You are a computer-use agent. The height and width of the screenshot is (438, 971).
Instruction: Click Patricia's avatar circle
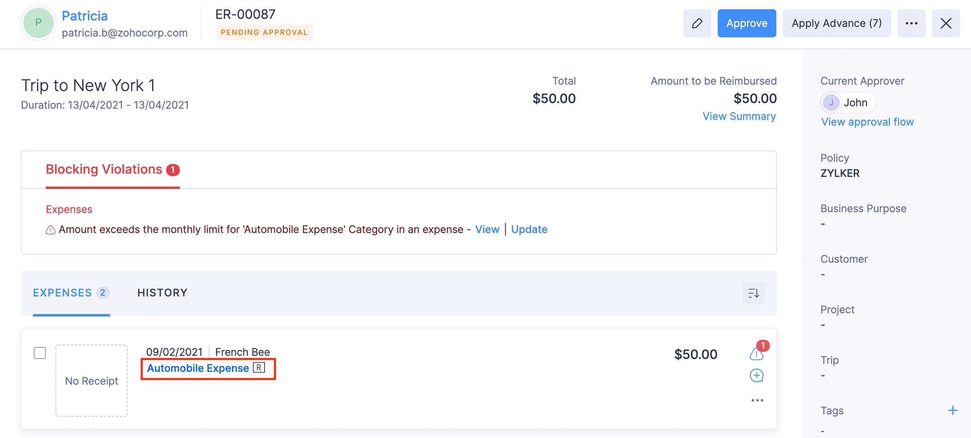(x=39, y=23)
